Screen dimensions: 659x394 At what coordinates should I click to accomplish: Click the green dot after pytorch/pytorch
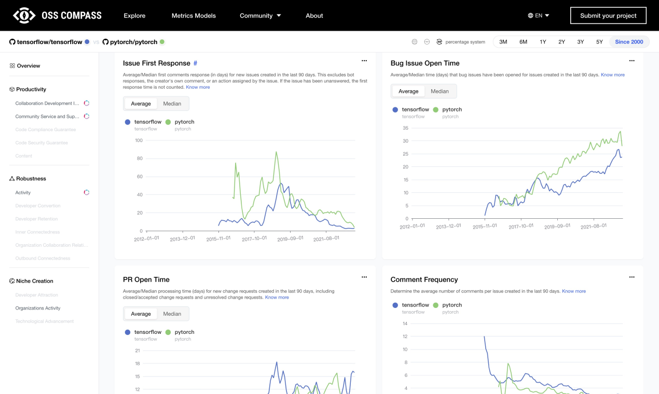coord(162,42)
